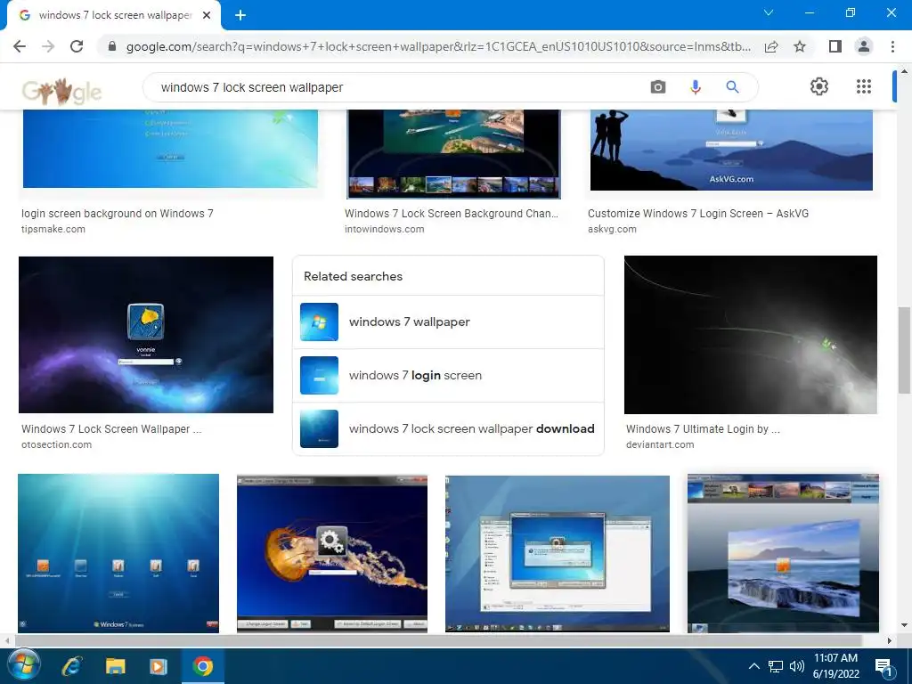This screenshot has width=912, height=684.
Task: Open the AskVG login screen thumbnail
Action: pos(732,150)
